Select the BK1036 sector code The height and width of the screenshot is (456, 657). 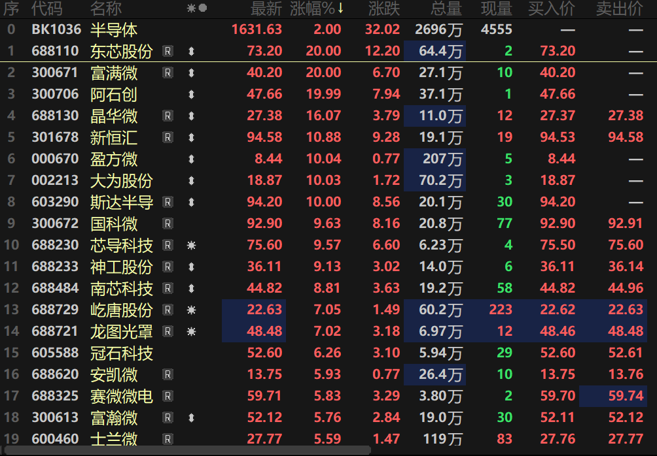56,29
